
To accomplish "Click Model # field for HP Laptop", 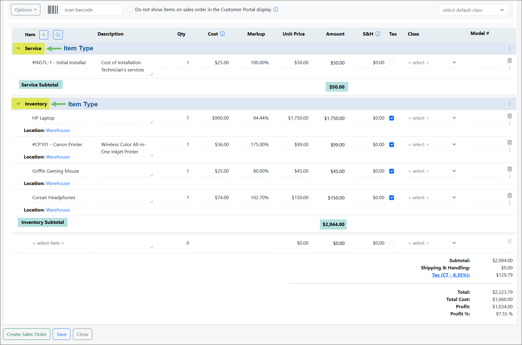I will [x=486, y=118].
